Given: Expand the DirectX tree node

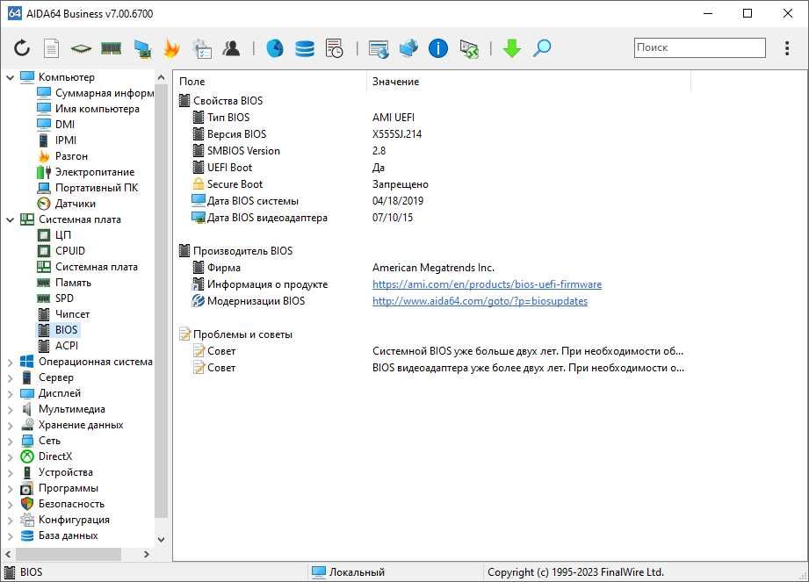Looking at the screenshot, I should tap(10, 457).
